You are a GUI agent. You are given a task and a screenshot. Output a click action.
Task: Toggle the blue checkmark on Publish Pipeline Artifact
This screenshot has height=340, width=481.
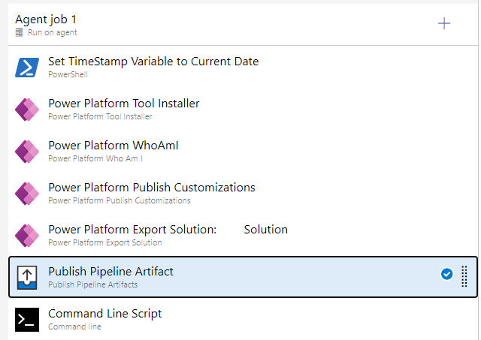446,275
